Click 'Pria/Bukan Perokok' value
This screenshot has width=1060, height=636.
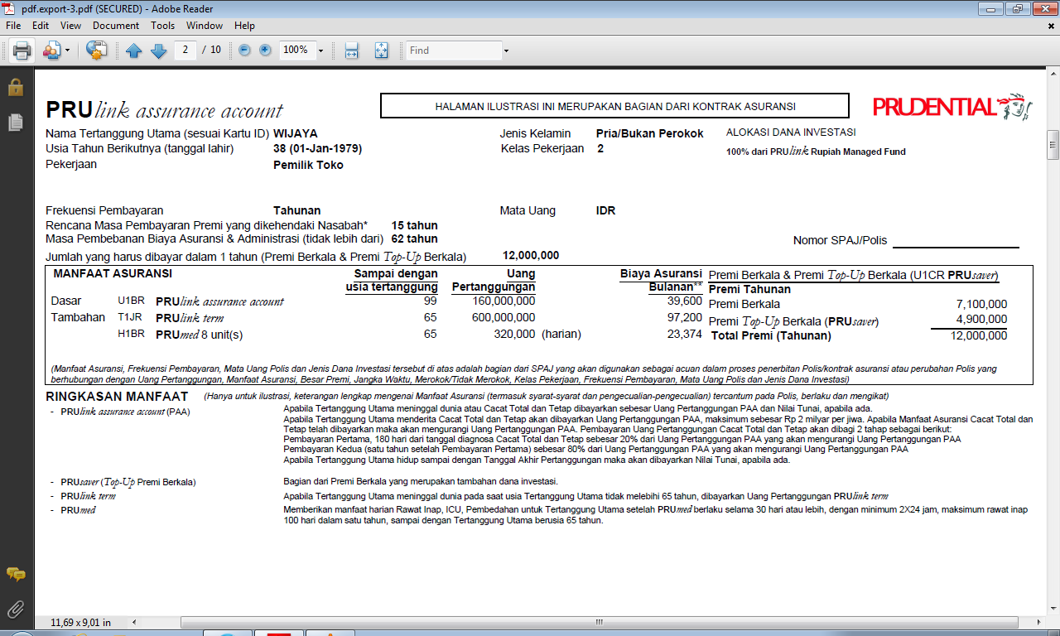[649, 133]
